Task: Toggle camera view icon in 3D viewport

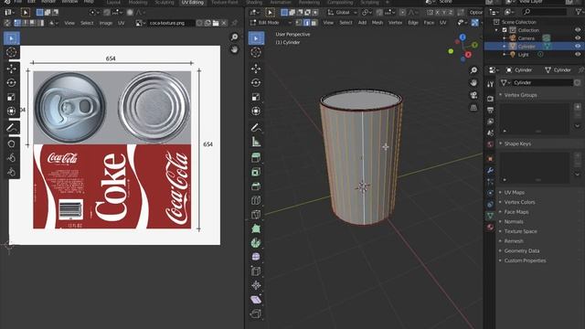Action: pos(473,95)
